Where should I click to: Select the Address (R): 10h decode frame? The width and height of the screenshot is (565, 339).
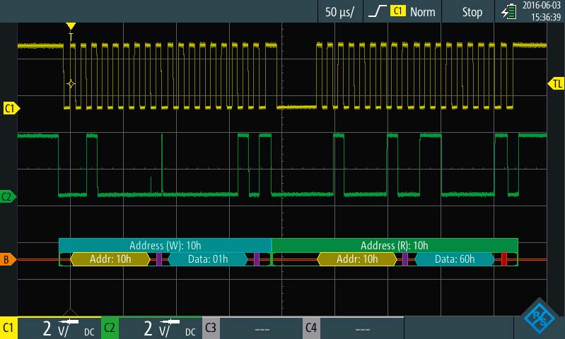point(394,245)
